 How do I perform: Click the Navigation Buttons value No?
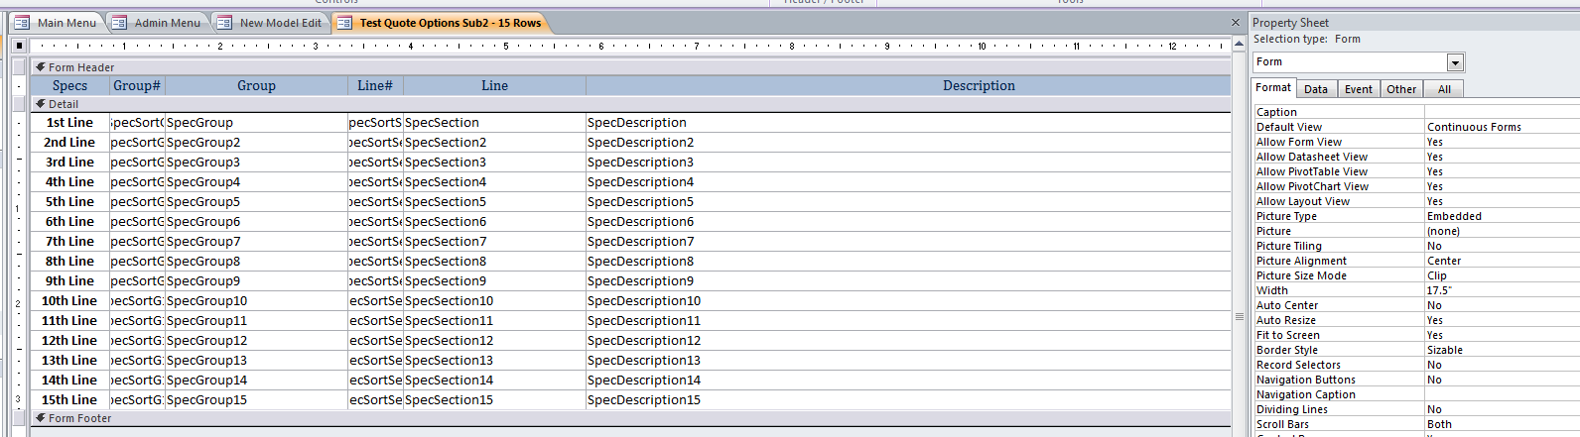pos(1502,380)
